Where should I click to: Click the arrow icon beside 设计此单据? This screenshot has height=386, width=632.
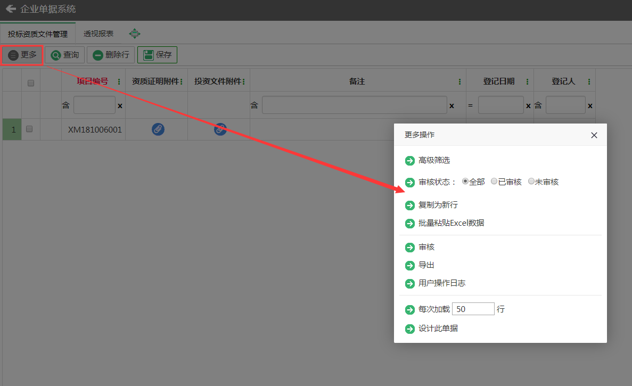click(x=410, y=329)
